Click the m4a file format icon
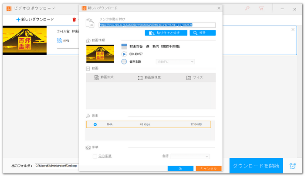305x177 pixels. pyautogui.click(x=60, y=40)
